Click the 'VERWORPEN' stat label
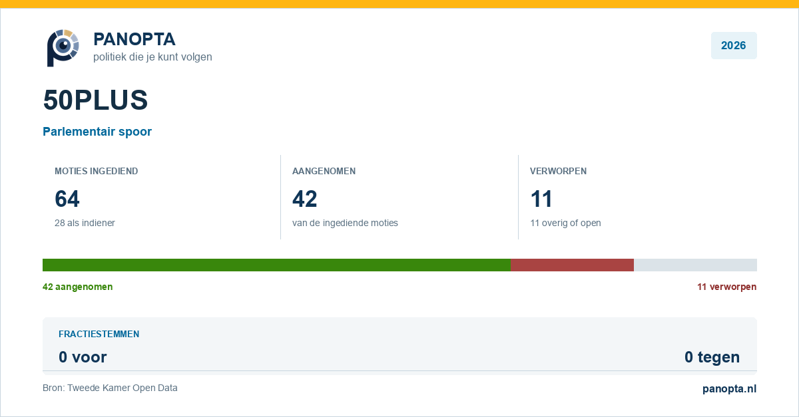799x417 pixels. (558, 171)
